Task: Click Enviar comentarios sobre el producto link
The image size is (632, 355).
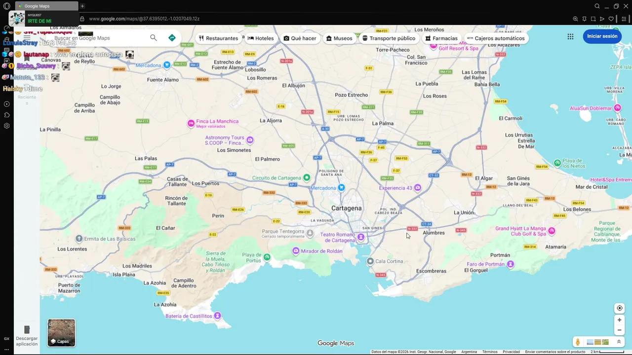Action: [555, 352]
